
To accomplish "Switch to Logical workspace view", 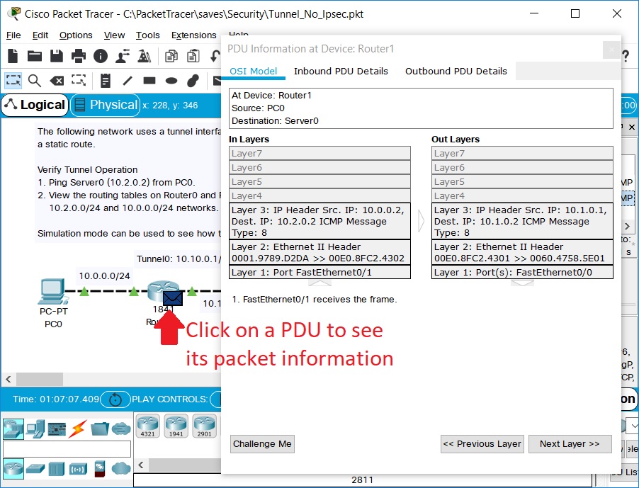I will (x=34, y=105).
